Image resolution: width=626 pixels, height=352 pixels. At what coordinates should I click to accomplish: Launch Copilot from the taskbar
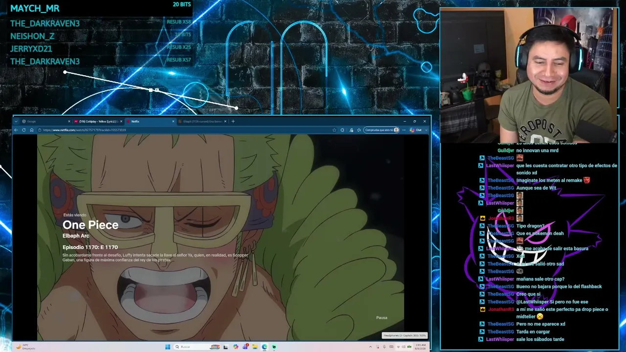click(235, 347)
